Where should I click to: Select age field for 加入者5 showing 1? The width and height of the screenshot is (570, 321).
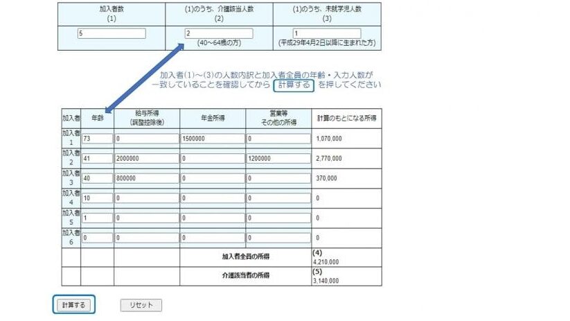tap(97, 218)
